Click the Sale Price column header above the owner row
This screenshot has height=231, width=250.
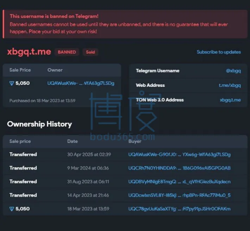(x=20, y=70)
